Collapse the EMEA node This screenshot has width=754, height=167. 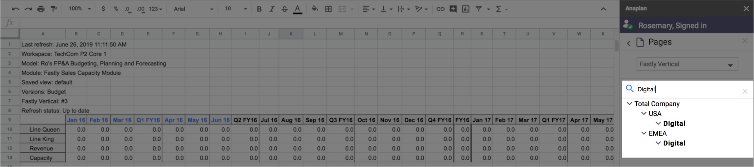(644, 133)
